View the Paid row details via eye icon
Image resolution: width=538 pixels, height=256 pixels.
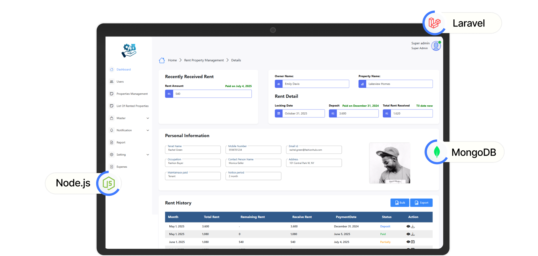(x=408, y=234)
